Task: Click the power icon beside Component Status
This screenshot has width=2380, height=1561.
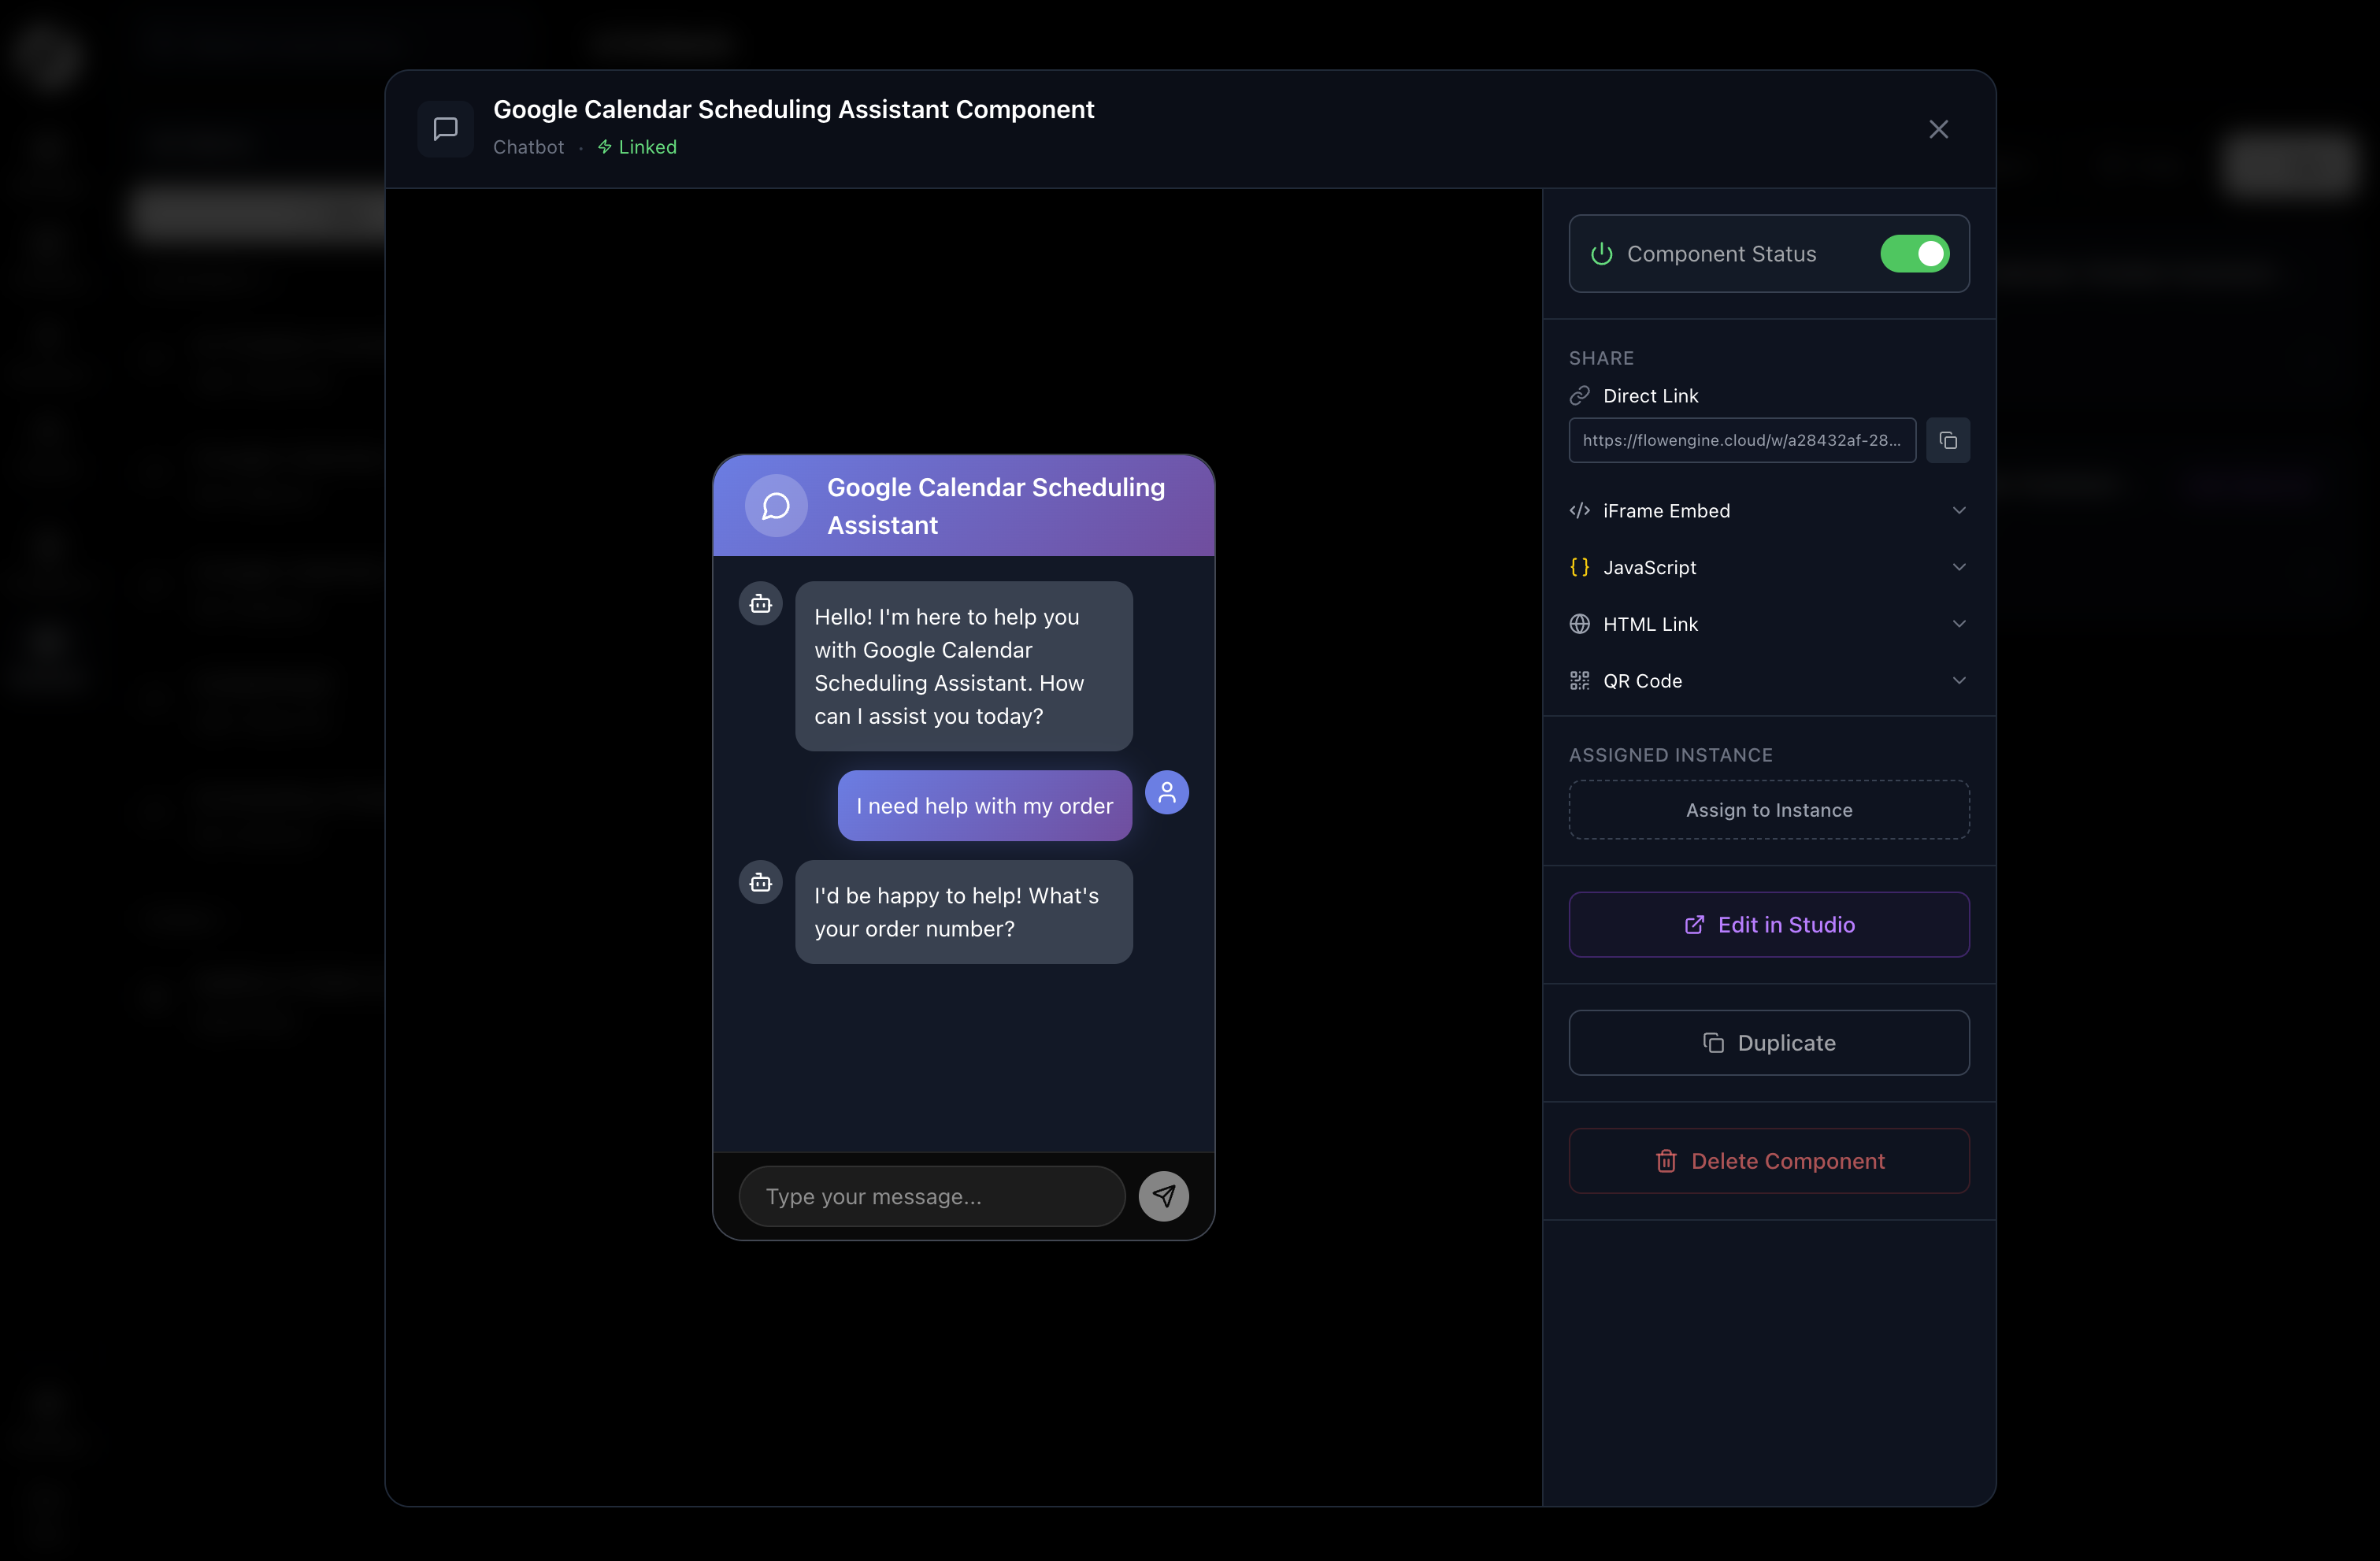Action: coord(1600,254)
